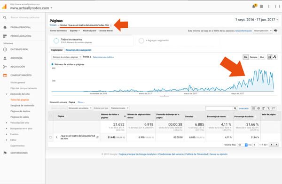The height and width of the screenshot is (184, 282).
Task: Click the table search magnifier button
Action: coord(235,108)
